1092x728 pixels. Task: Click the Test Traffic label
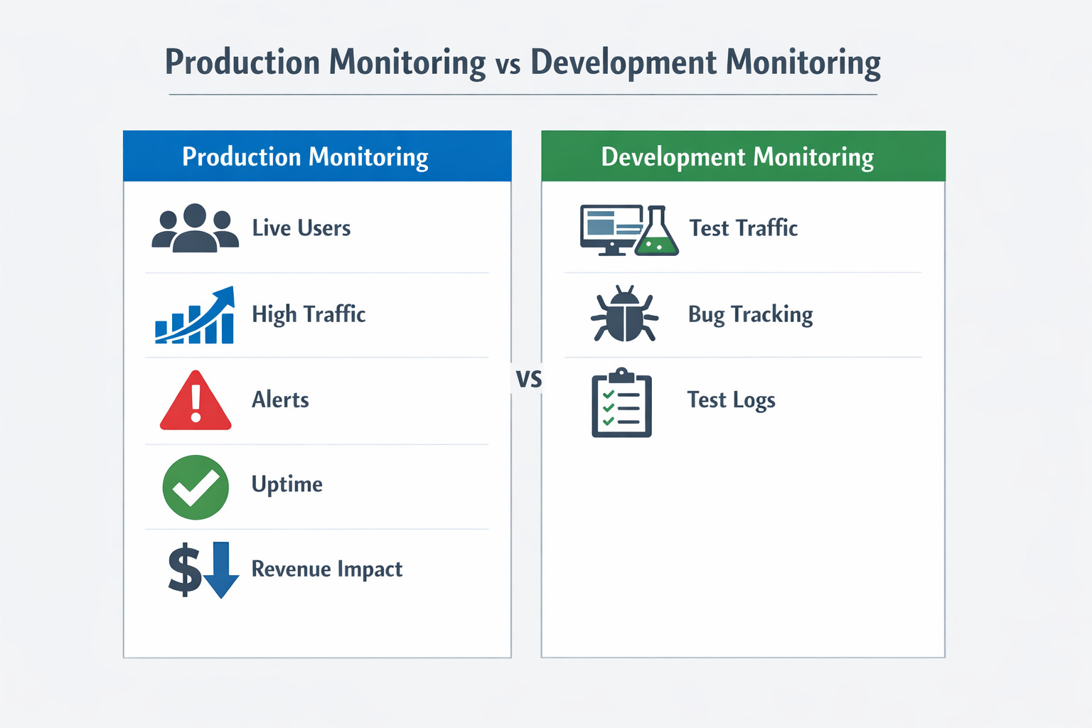tap(743, 228)
